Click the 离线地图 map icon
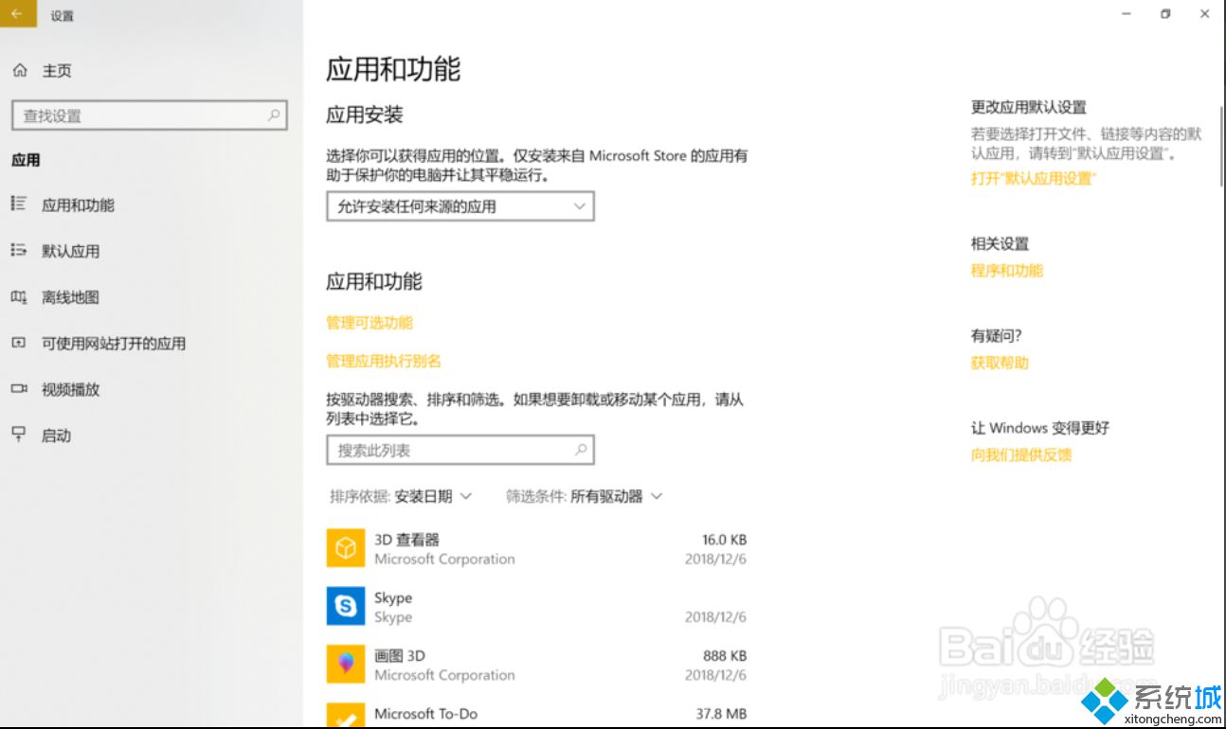This screenshot has width=1226, height=729. (x=18, y=296)
